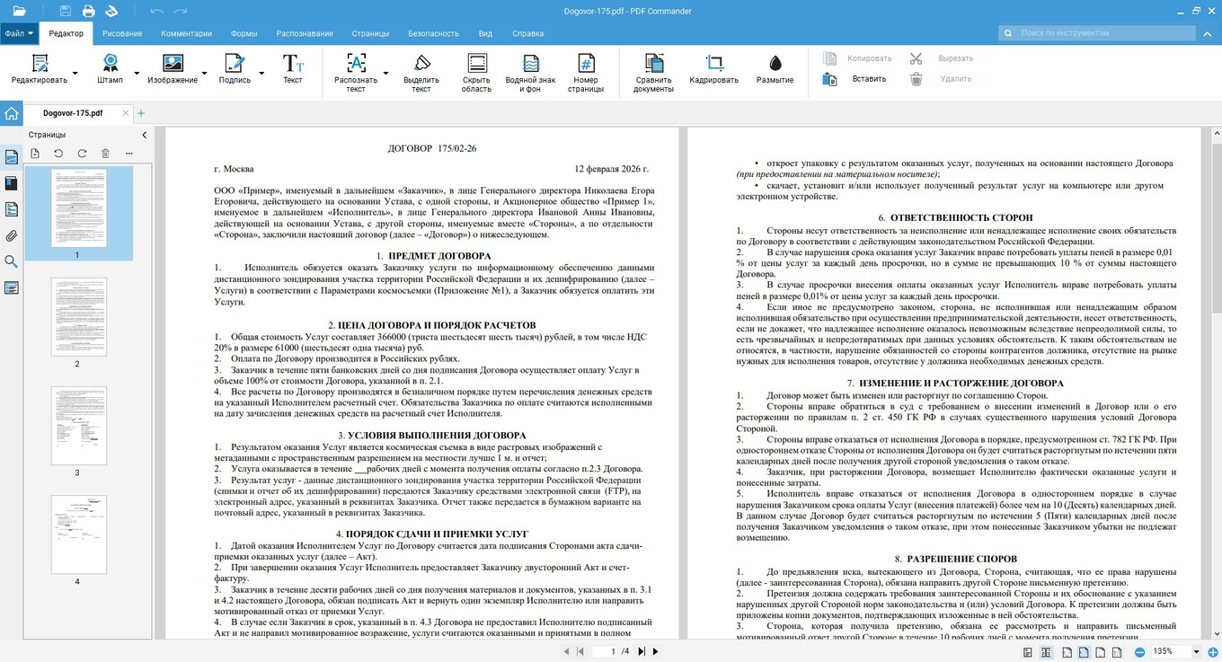Viewport: 1222px width, 662px height.
Task: Open the Страницы ribbon tab
Action: click(x=370, y=33)
